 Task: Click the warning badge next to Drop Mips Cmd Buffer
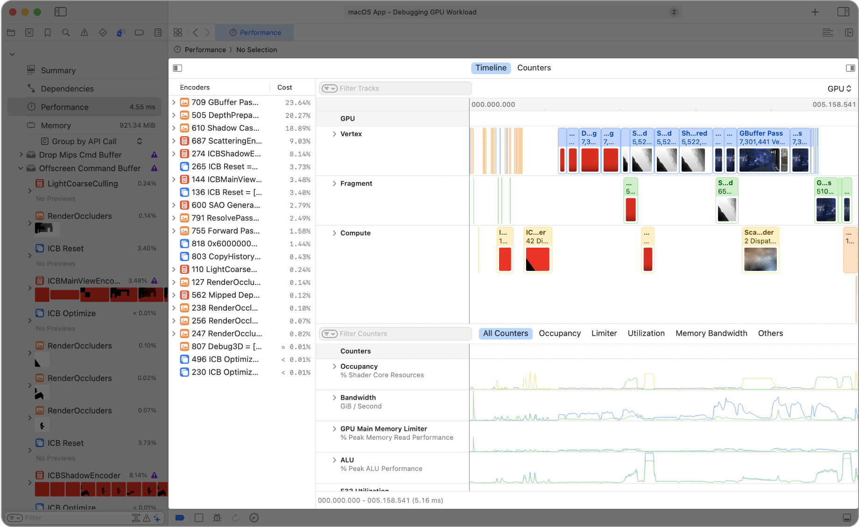[x=155, y=154]
